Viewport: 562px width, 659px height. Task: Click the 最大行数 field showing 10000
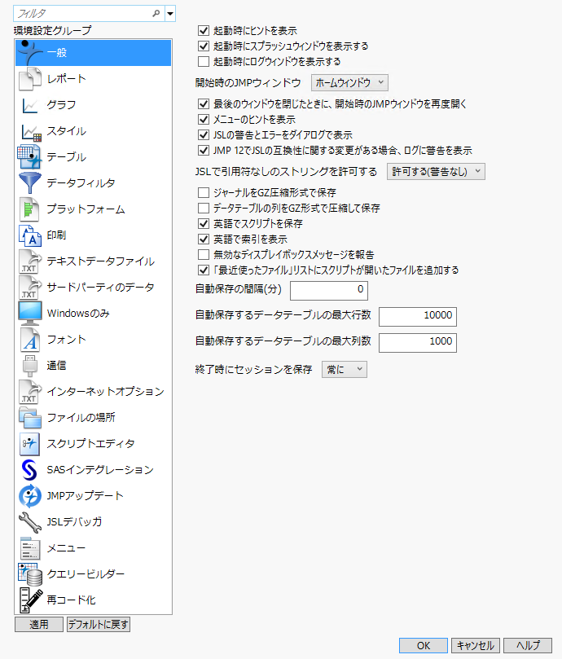point(417,317)
